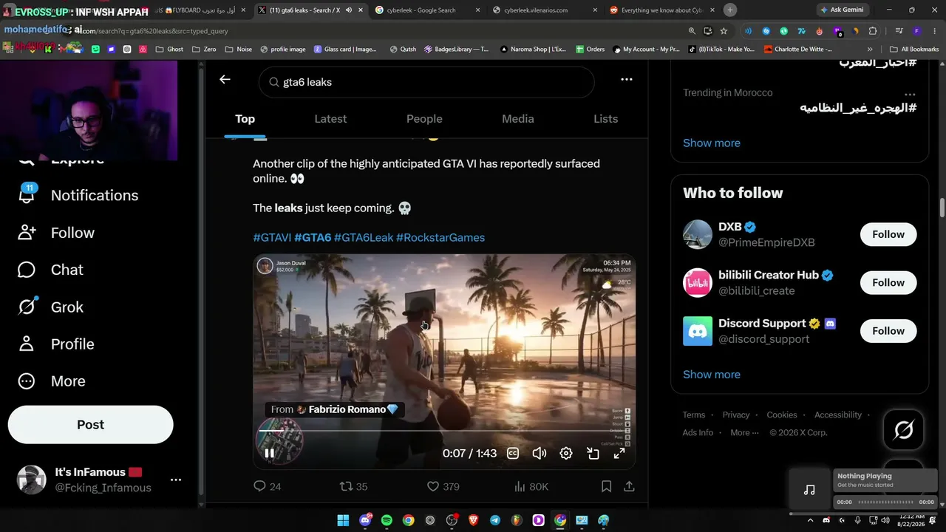View post analytics showing 80K views

531,486
